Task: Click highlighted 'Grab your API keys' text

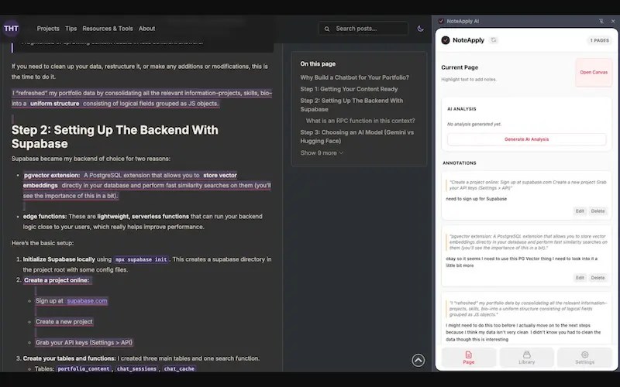Action: coord(84,342)
